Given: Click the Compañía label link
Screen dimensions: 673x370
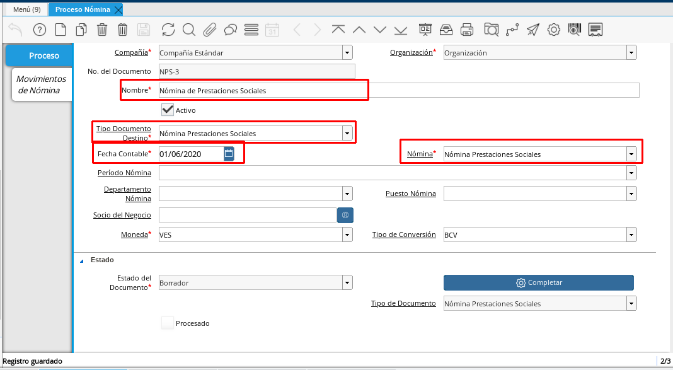Looking at the screenshot, I should [x=131, y=52].
